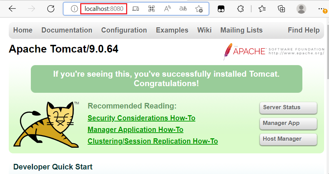
Task: Click localhost:8080 address text
Action: pyautogui.click(x=104, y=9)
